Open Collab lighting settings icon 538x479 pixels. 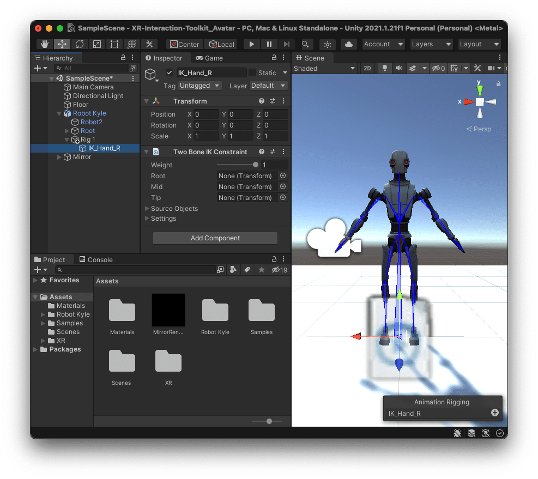328,44
